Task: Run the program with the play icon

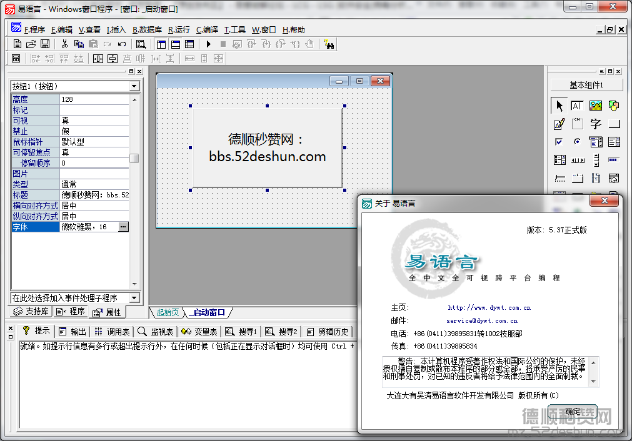Action: pyautogui.click(x=208, y=44)
